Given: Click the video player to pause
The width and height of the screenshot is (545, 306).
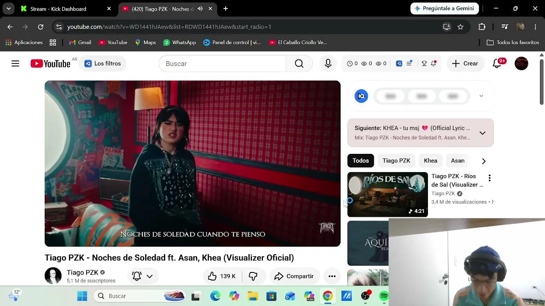Looking at the screenshot, I should [x=192, y=164].
